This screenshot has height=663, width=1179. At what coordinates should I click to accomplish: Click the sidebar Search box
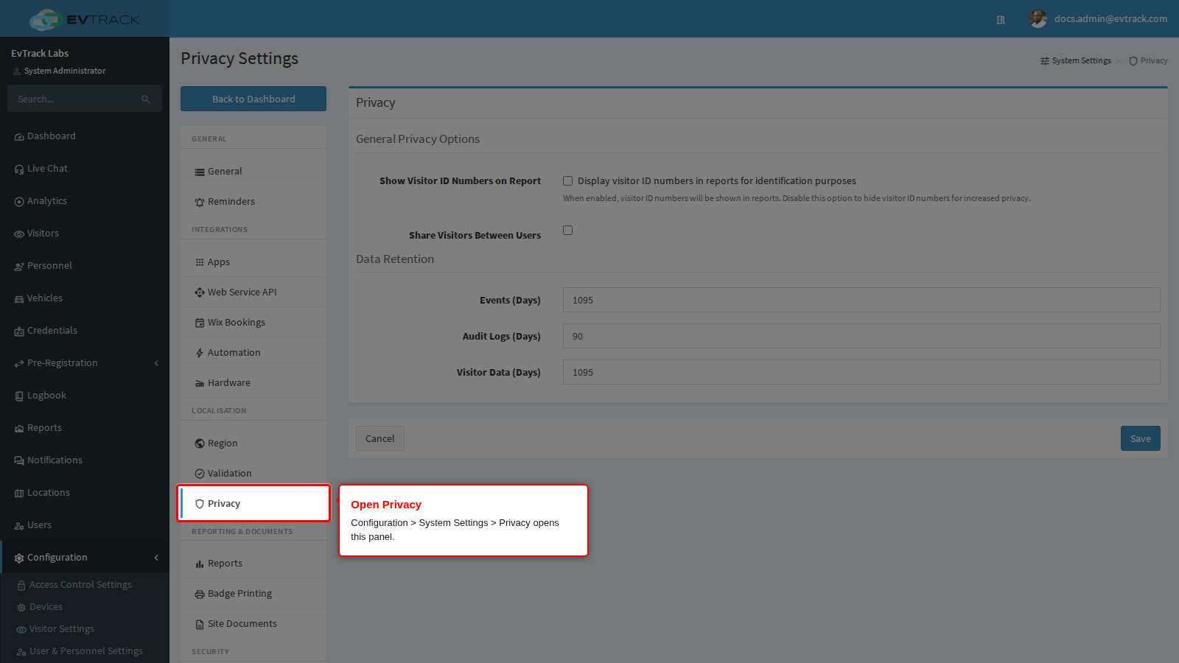(85, 99)
